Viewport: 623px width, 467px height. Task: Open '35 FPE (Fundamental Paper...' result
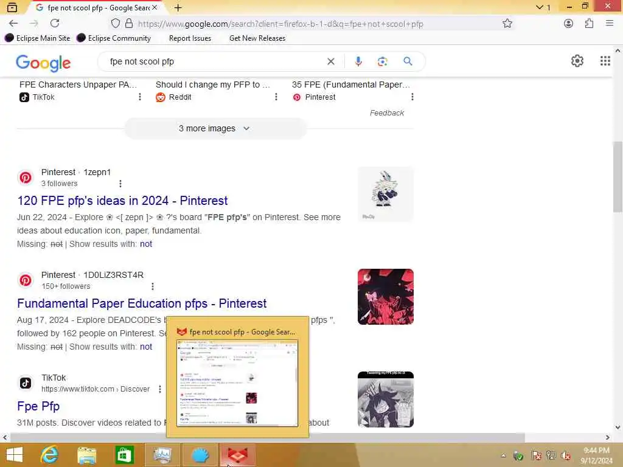[351, 85]
